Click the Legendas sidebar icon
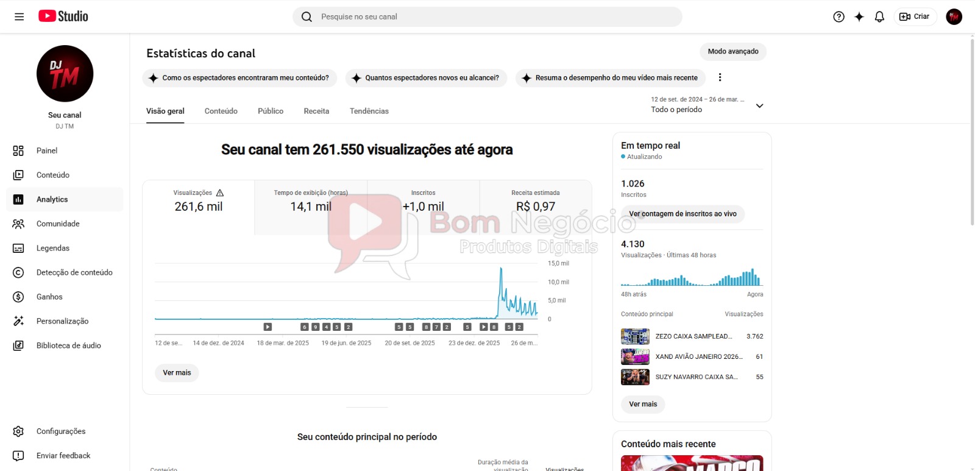The width and height of the screenshot is (975, 471). click(x=18, y=248)
